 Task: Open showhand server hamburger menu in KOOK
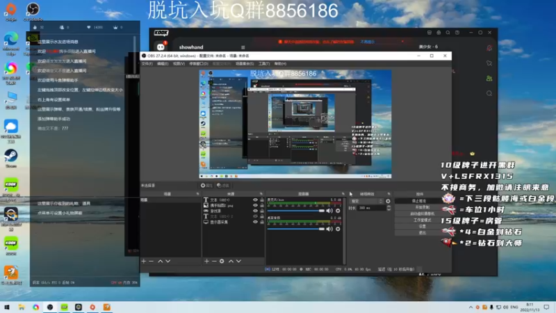[243, 47]
